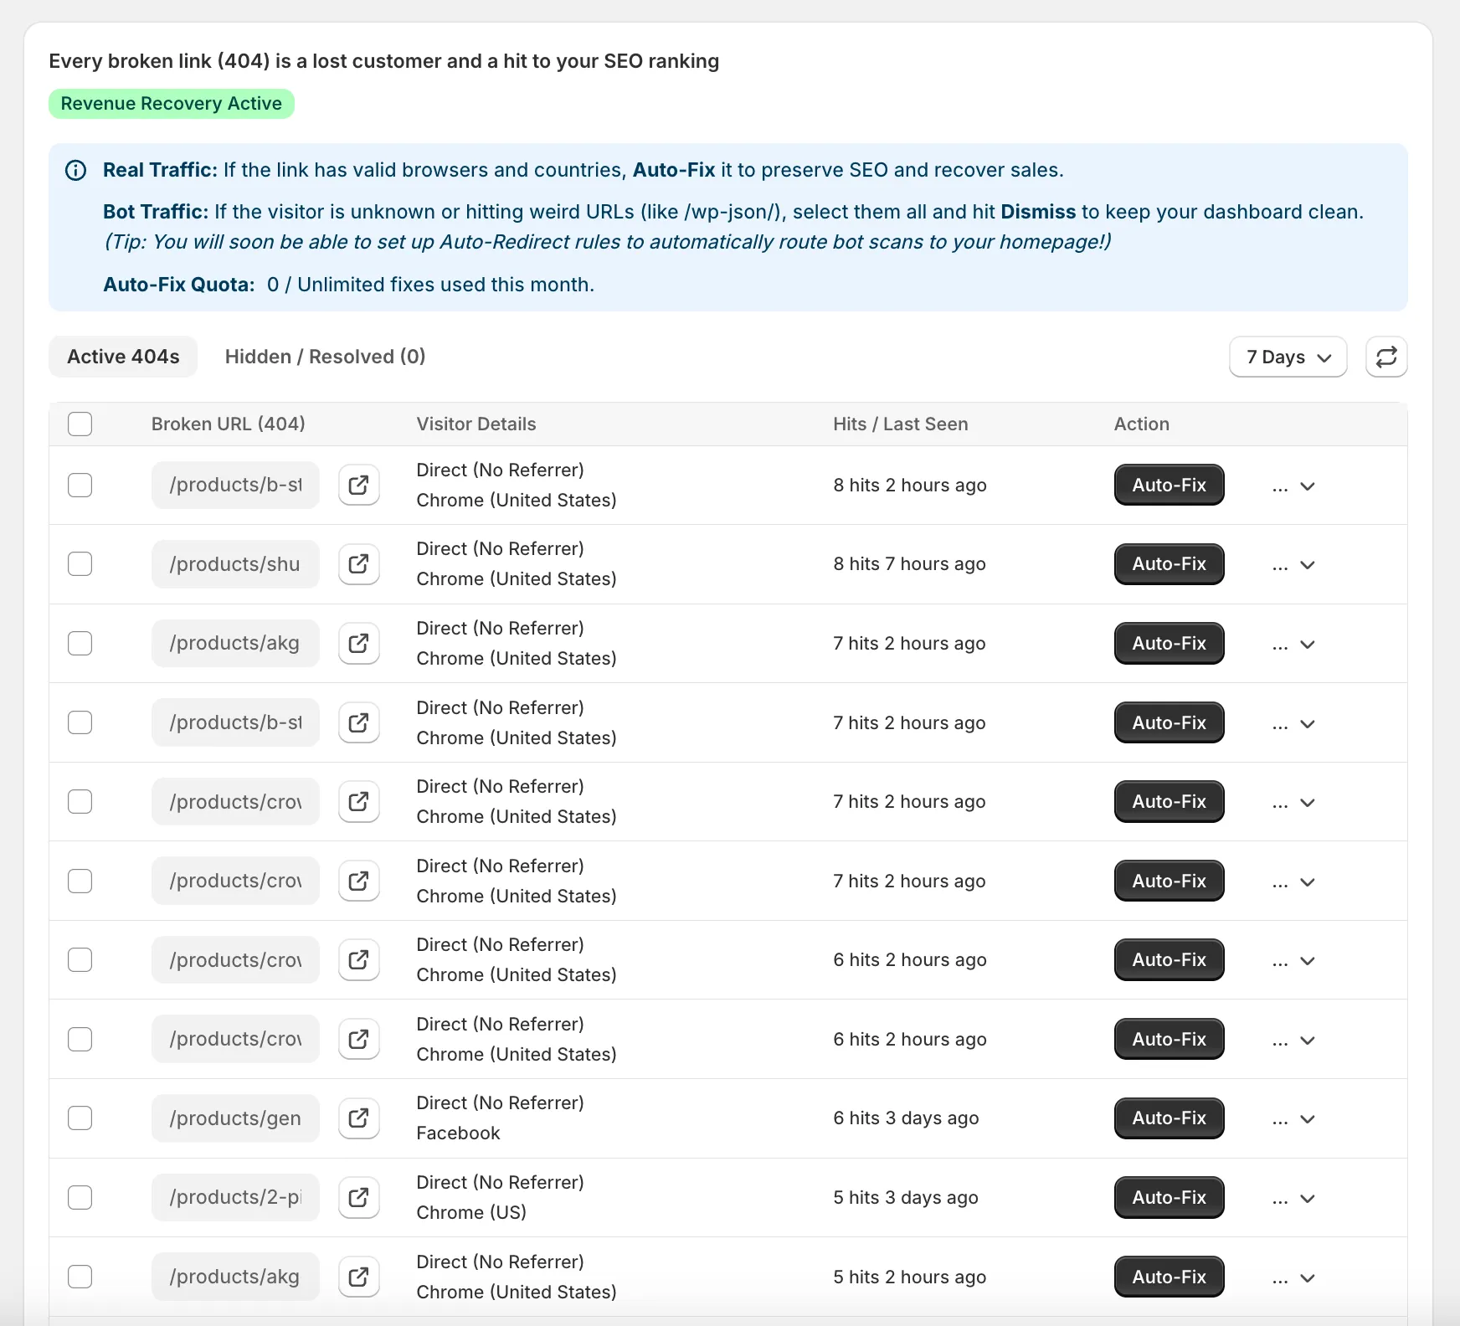Click the /products/gen URL chip
This screenshot has width=1460, height=1326.
[x=235, y=1118]
